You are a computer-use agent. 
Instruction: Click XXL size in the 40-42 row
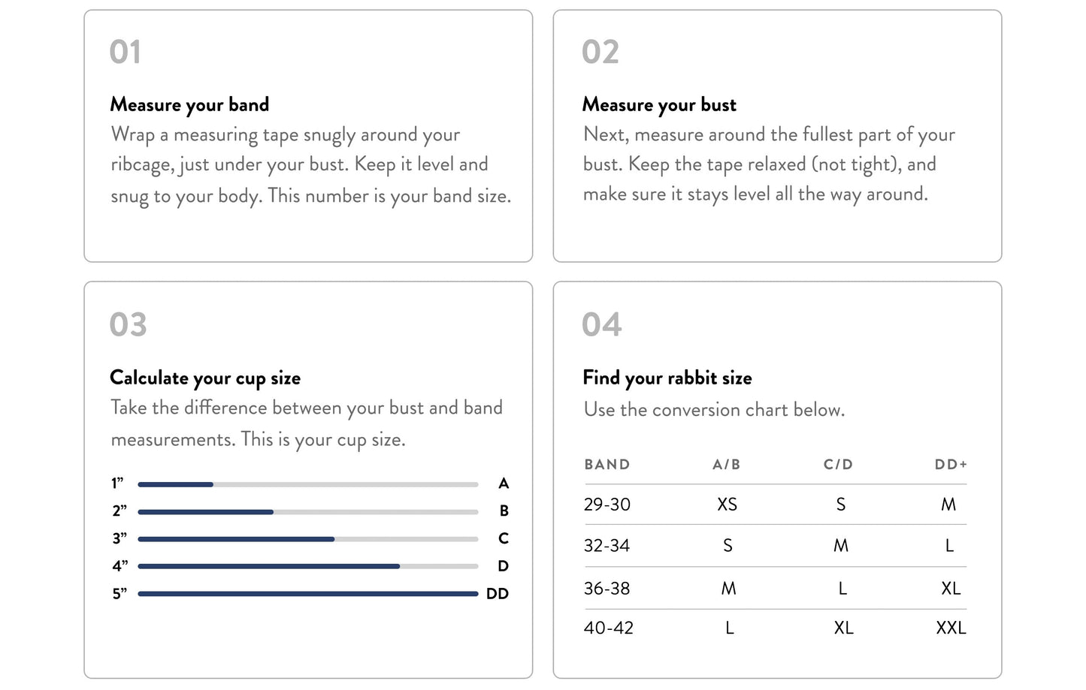coord(951,628)
